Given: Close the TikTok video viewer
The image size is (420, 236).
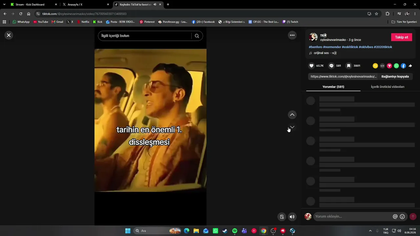Looking at the screenshot, I should 9,35.
